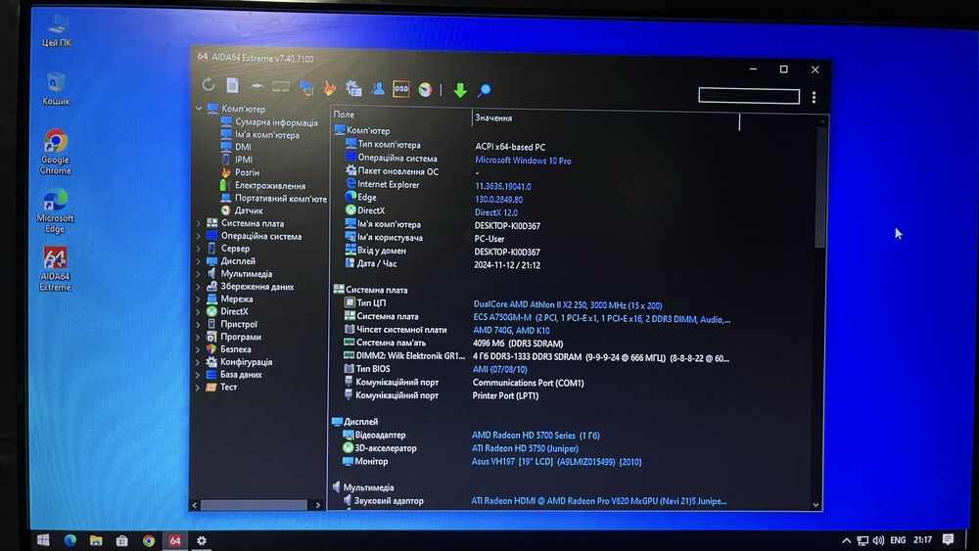Click the blue magnifier search icon
Screen dimensions: 979x551
[484, 91]
